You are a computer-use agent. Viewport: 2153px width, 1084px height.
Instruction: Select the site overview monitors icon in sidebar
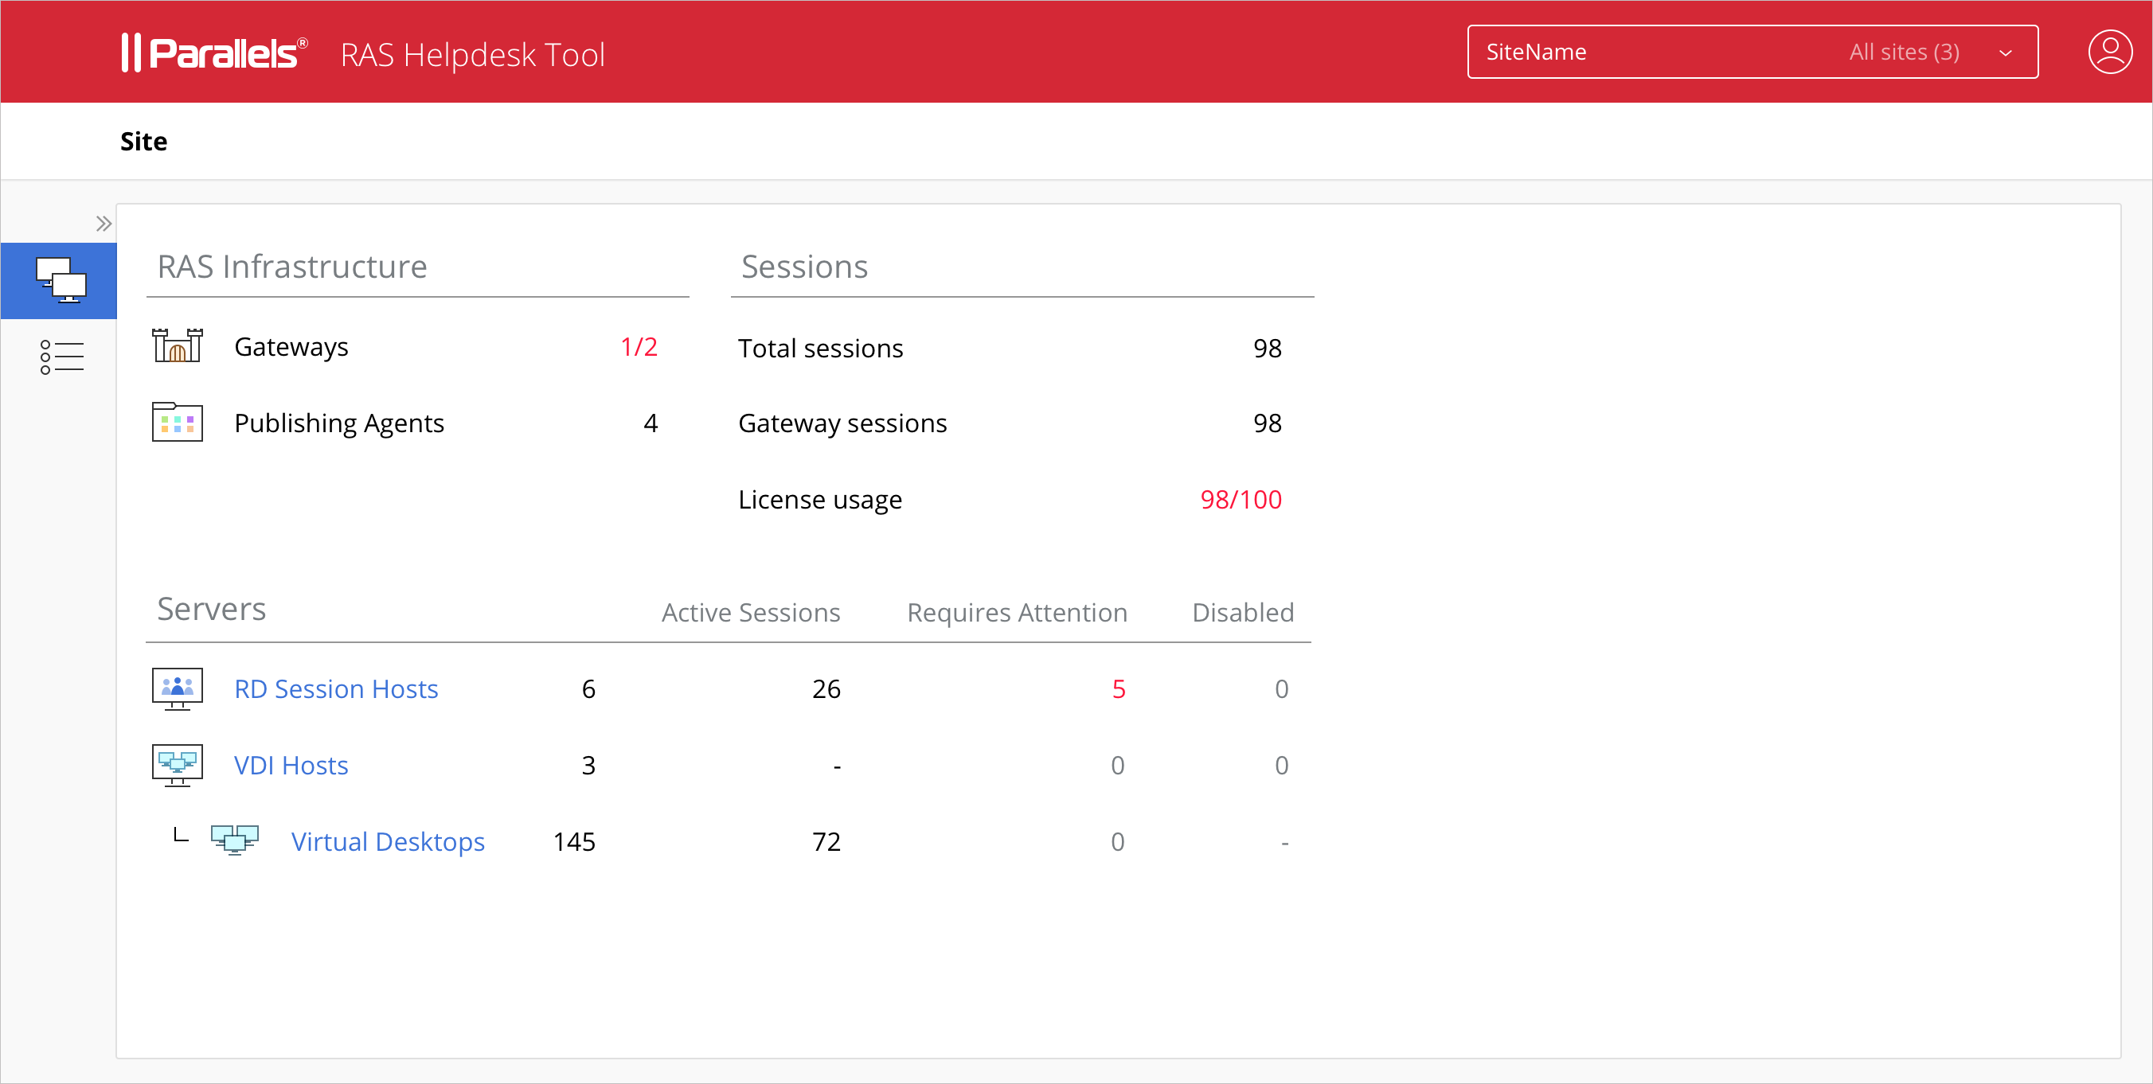60,281
